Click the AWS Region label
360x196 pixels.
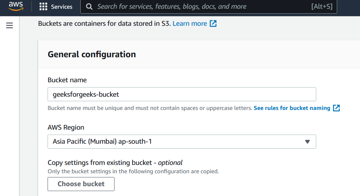pos(66,127)
